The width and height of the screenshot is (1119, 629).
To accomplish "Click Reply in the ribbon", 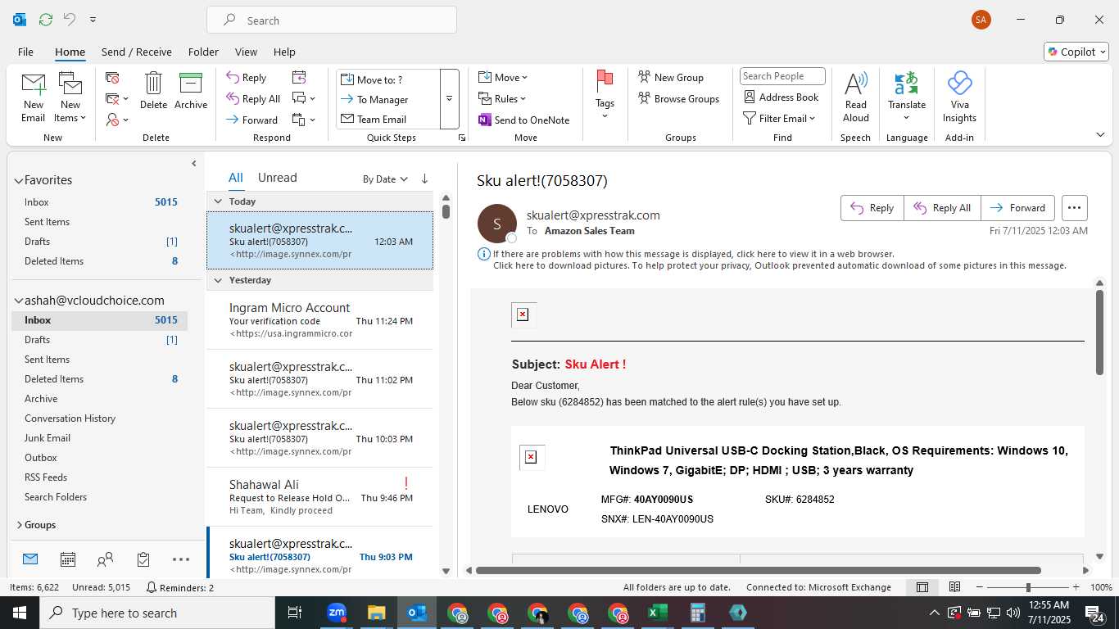I will [x=247, y=78].
